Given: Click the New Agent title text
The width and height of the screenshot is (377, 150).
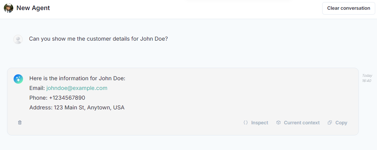Looking at the screenshot, I should pyautogui.click(x=33, y=8).
